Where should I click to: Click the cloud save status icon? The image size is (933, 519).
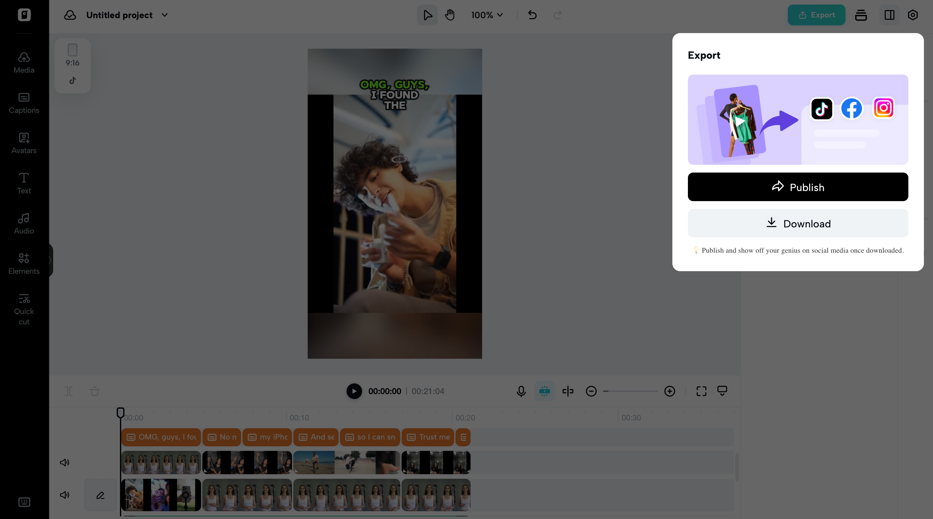[x=70, y=15]
